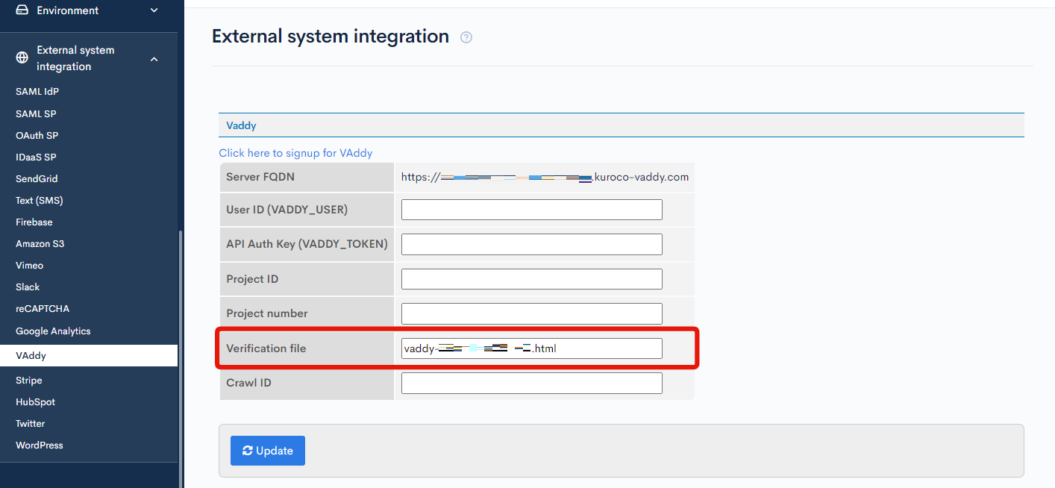Select the VAddy sidebar item
This screenshot has height=488, width=1055.
[x=89, y=356]
